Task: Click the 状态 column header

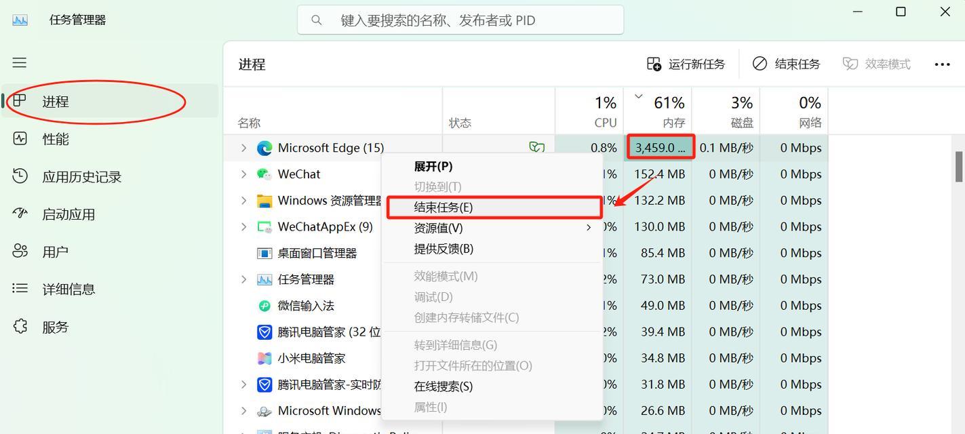Action: [460, 123]
